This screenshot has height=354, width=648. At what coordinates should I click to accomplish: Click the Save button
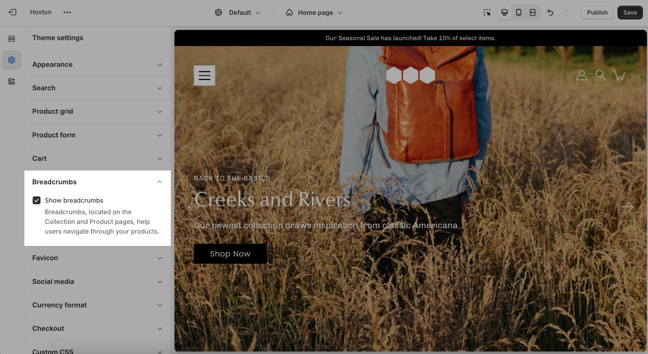(x=630, y=12)
